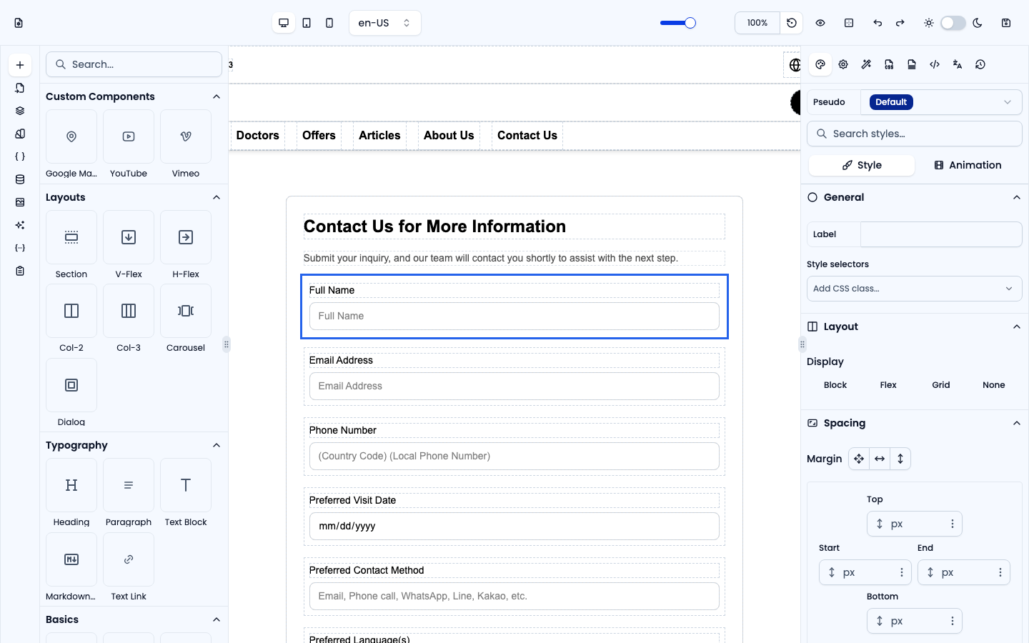Select the horizontal margin button
Viewport: 1029px width, 643px height.
[880, 459]
